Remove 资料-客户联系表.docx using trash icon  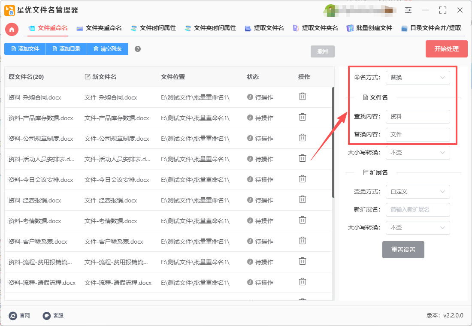303,241
